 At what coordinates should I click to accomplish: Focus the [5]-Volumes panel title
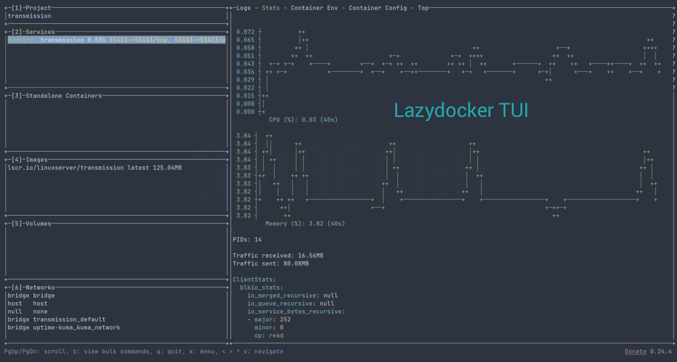click(31, 224)
